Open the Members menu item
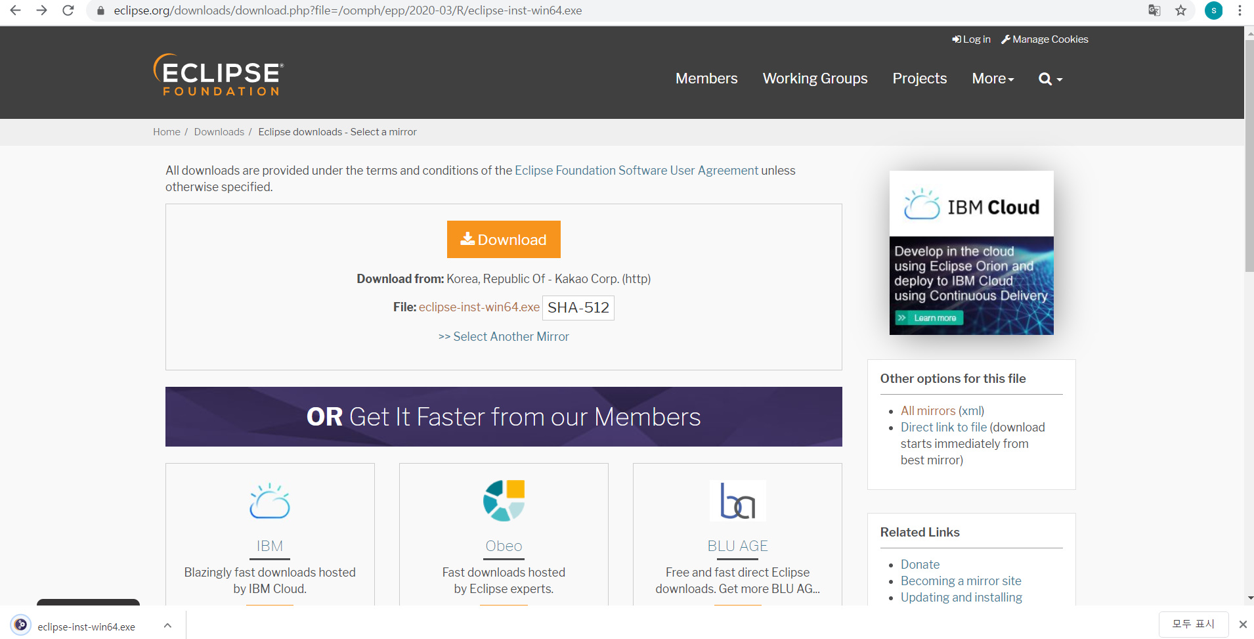Screen dimensions: 1254x639 706,79
